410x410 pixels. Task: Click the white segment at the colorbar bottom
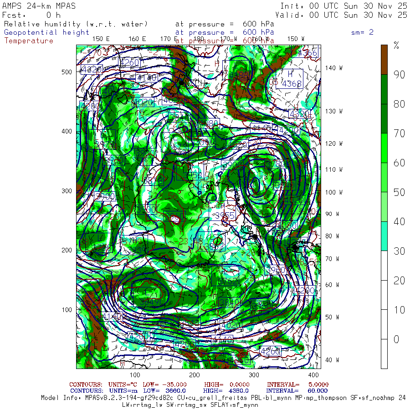(x=384, y=354)
